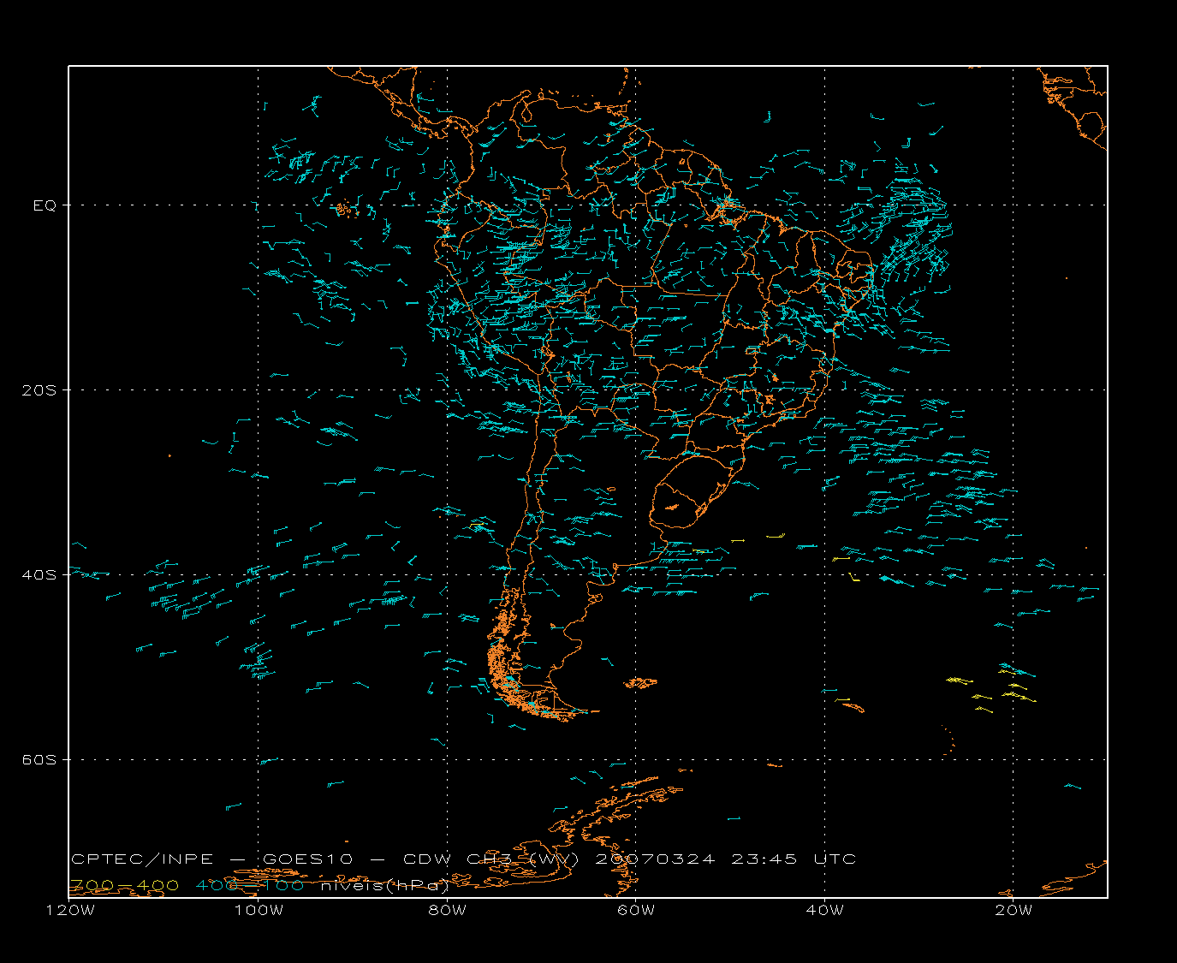Click the 'CDW' product text
1177x963 pixels.
[425, 859]
